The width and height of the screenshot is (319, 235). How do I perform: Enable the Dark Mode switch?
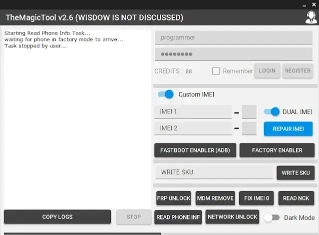click(x=272, y=217)
